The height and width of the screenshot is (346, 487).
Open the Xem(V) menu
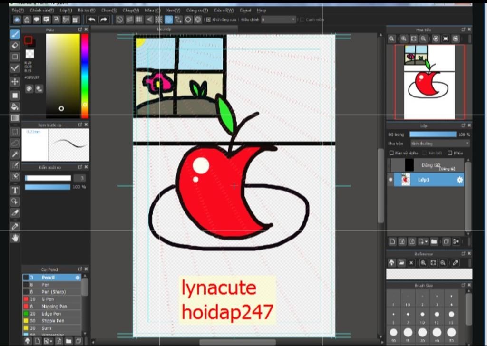(x=173, y=10)
